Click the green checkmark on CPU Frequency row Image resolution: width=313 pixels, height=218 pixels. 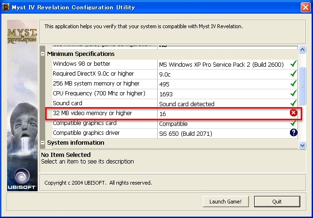pos(293,93)
